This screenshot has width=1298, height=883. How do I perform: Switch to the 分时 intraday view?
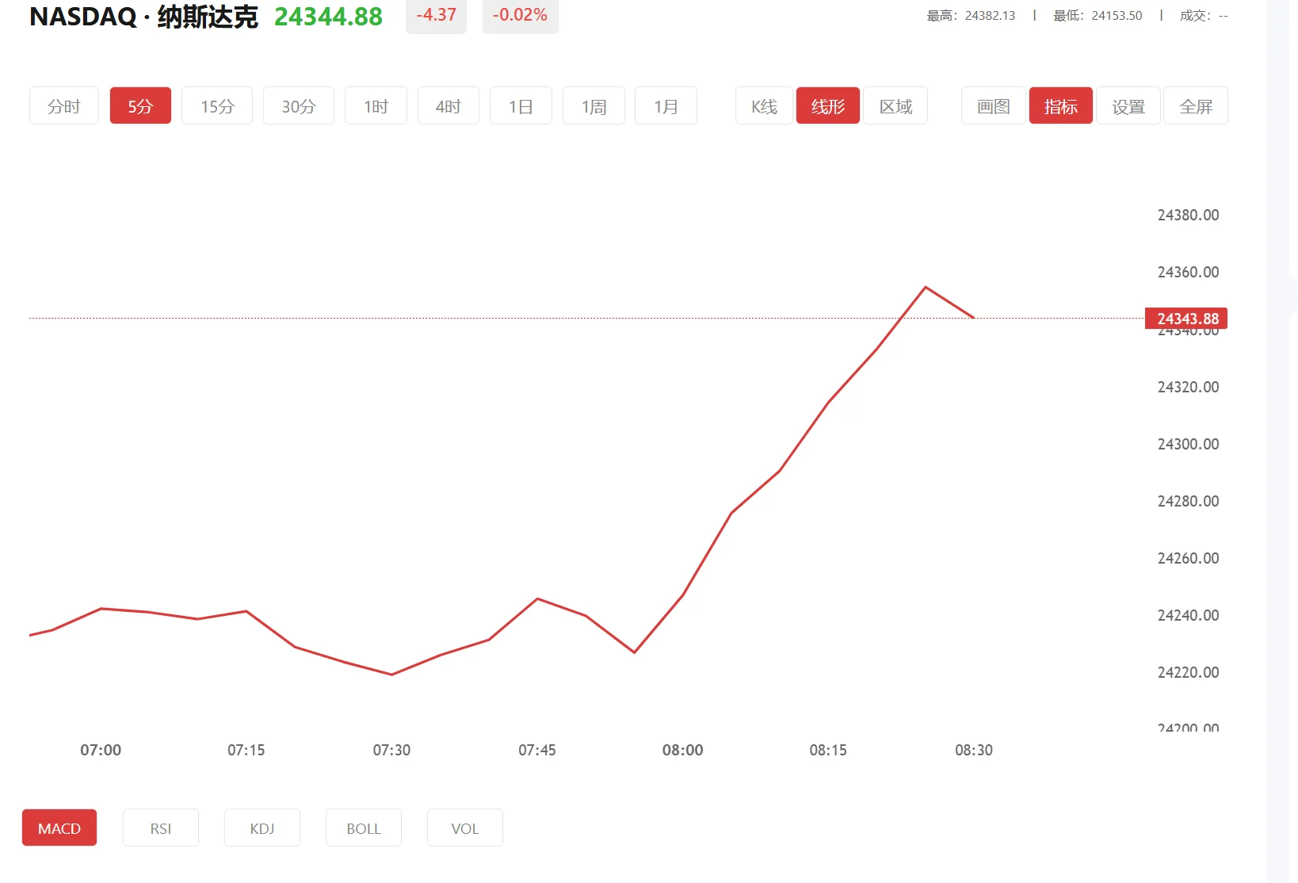point(63,105)
